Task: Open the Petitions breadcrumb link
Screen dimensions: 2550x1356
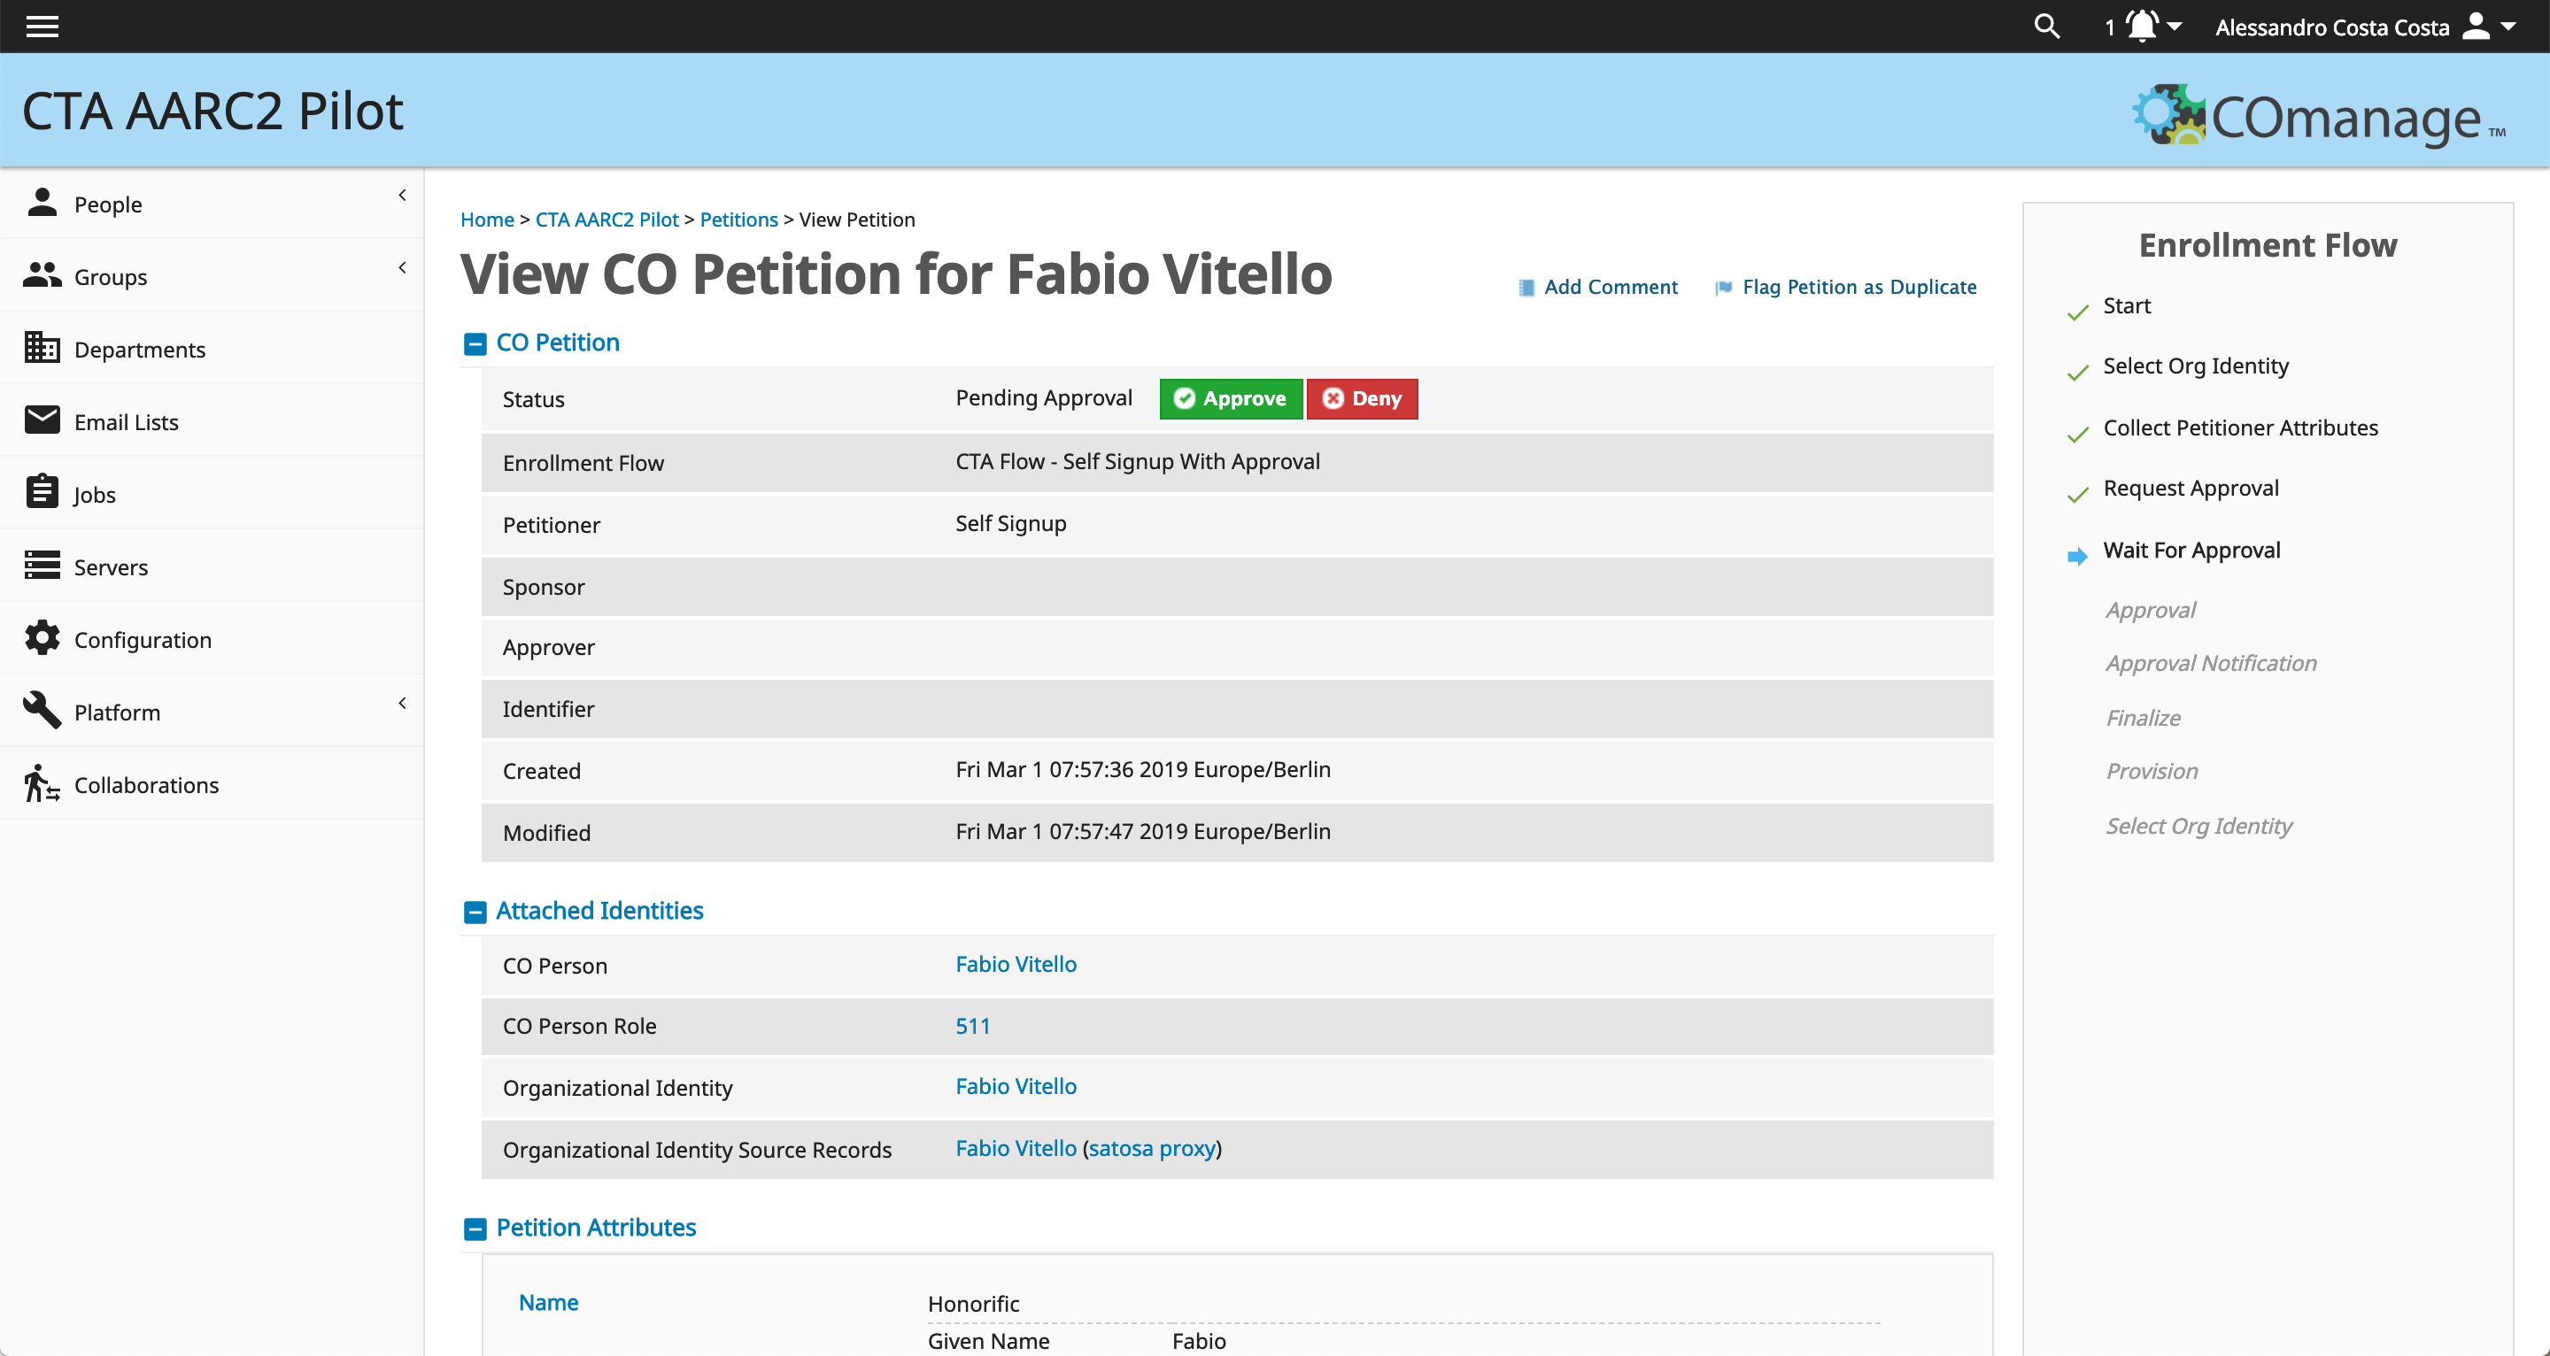Action: (738, 220)
